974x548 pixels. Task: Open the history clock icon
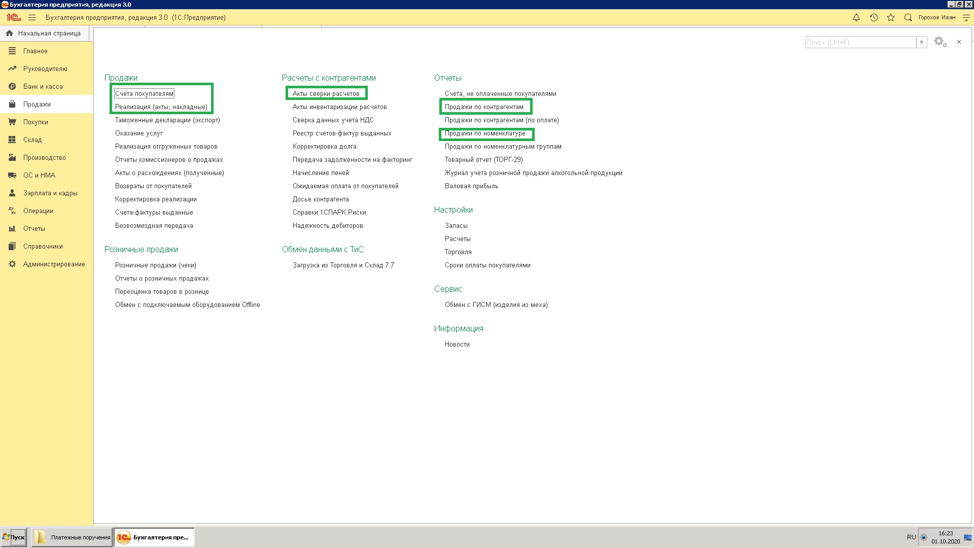(874, 17)
